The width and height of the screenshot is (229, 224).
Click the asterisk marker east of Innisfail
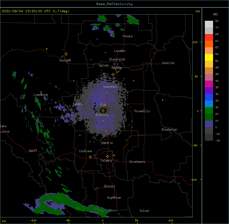point(133,81)
